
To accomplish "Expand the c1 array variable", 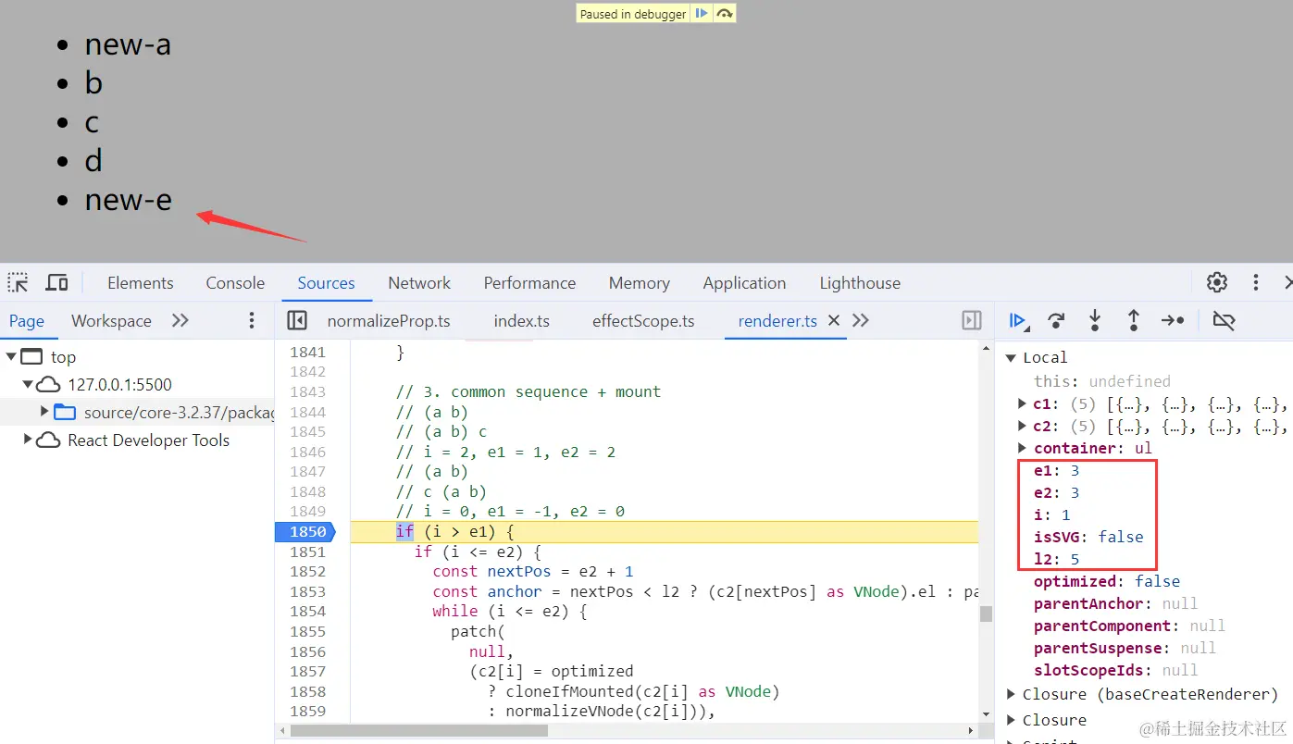I will pos(1022,403).
